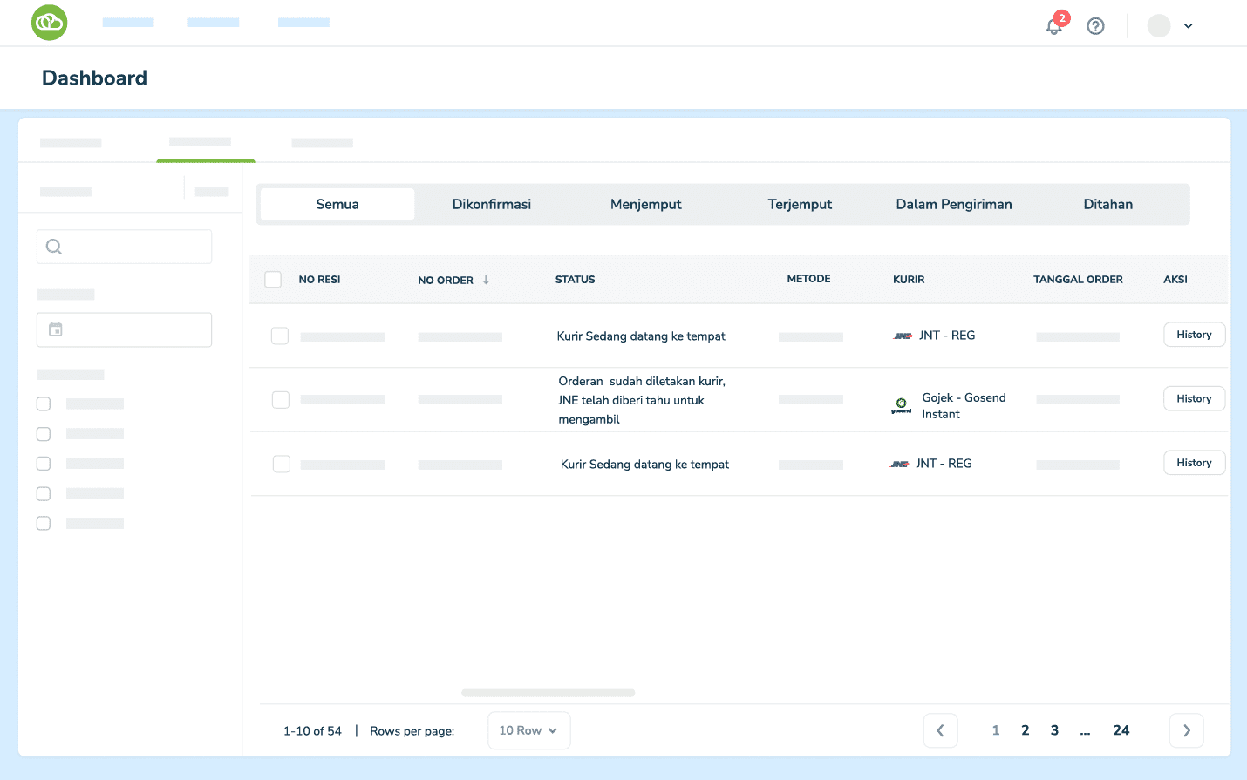Click the previous page arrow in pagination
Screen dimensions: 1247x780
[x=940, y=730]
